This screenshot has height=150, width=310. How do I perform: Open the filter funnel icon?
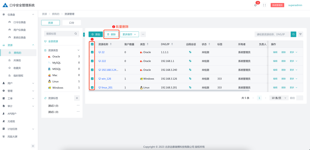tap(300, 34)
